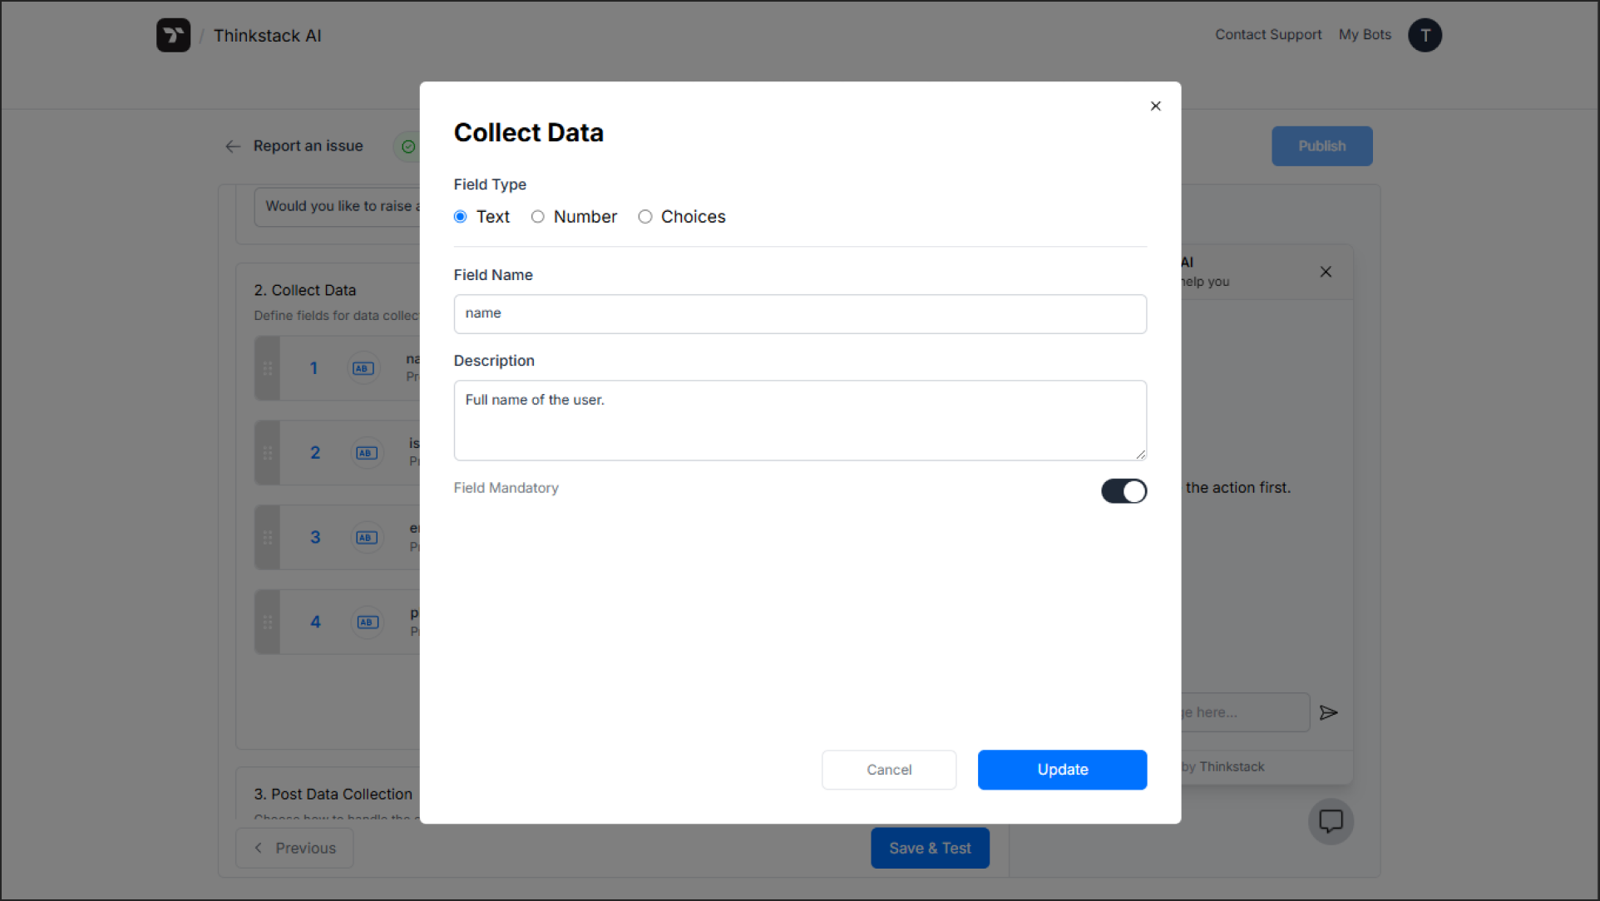Viewport: 1600px width, 901px height.
Task: Click the Field Name input
Action: [800, 314]
